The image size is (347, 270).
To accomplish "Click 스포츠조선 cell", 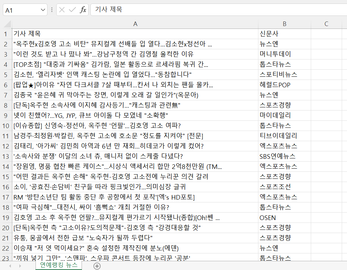I will 284,187.
